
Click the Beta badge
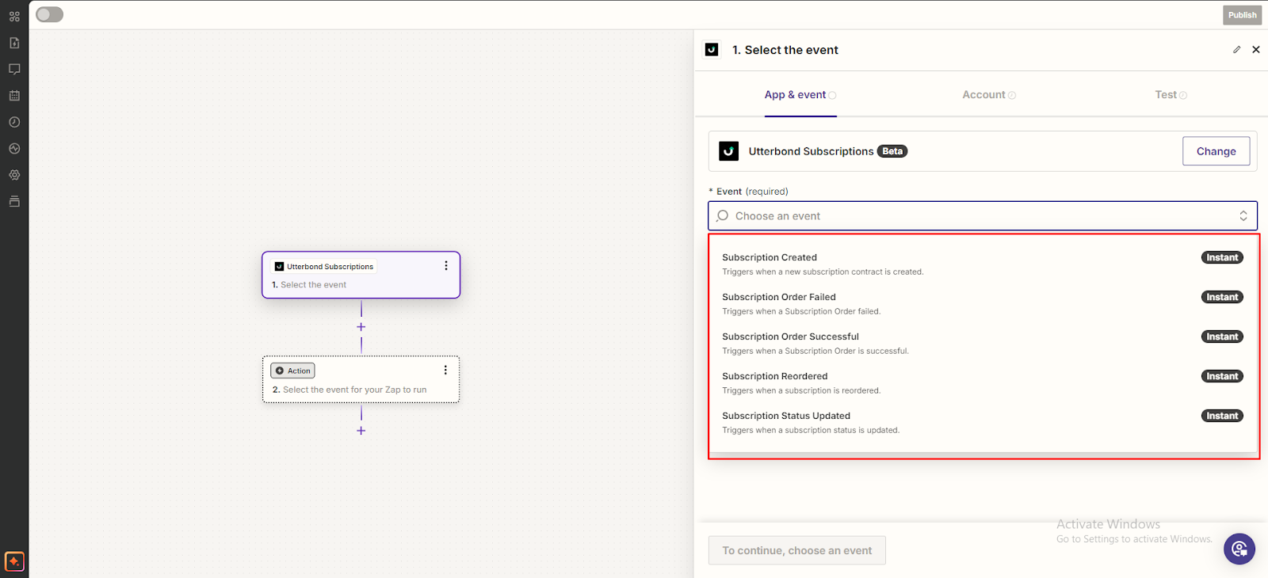pyautogui.click(x=892, y=151)
